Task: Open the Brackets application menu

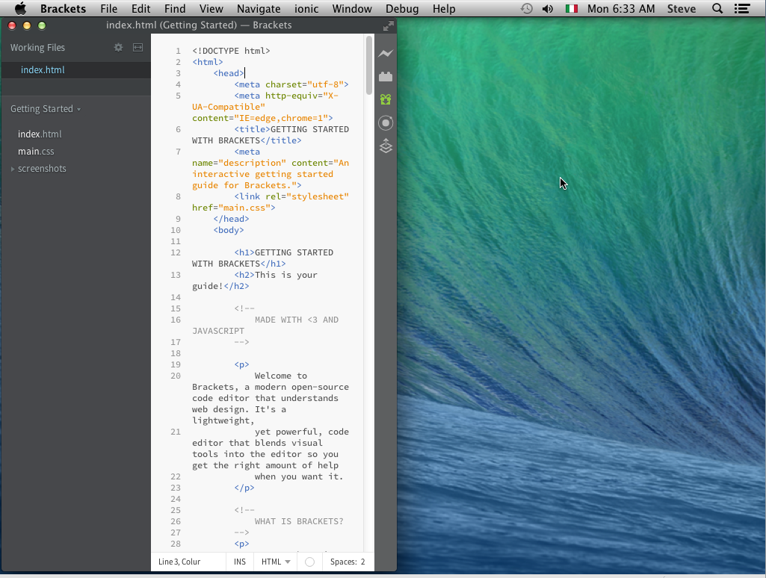Action: tap(63, 9)
